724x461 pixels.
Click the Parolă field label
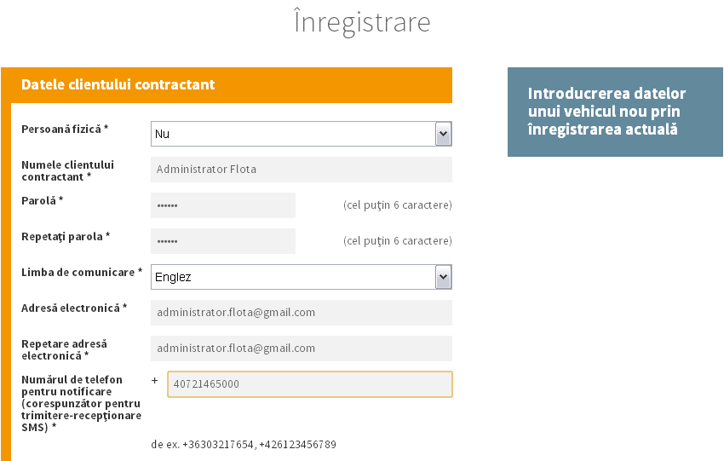pos(43,200)
